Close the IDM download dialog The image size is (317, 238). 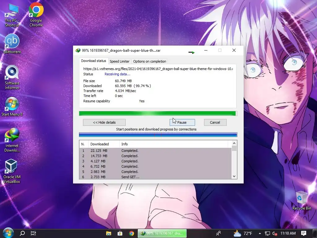[x=234, y=51]
